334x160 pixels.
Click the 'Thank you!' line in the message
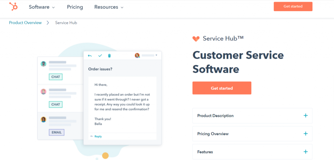[x=103, y=119]
